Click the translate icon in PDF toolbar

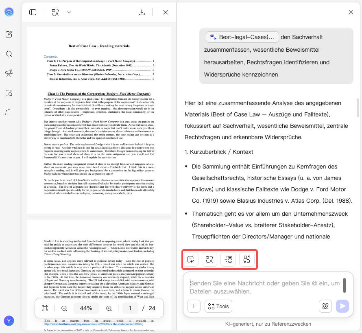pos(55,12)
